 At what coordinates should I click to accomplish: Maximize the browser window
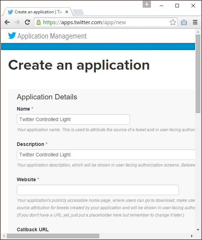coord(177,6)
